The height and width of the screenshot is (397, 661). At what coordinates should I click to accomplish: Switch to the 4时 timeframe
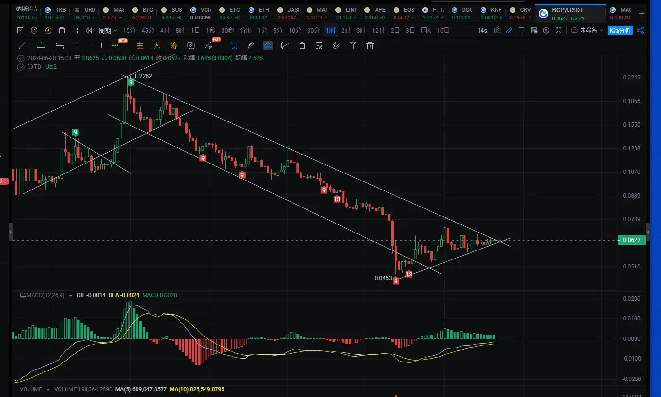pyautogui.click(x=165, y=31)
